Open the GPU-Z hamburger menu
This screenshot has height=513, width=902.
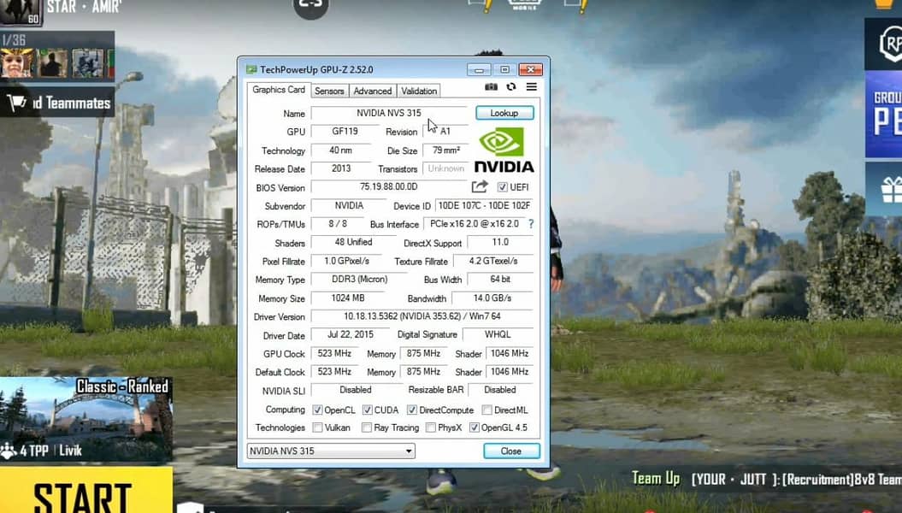tap(532, 87)
